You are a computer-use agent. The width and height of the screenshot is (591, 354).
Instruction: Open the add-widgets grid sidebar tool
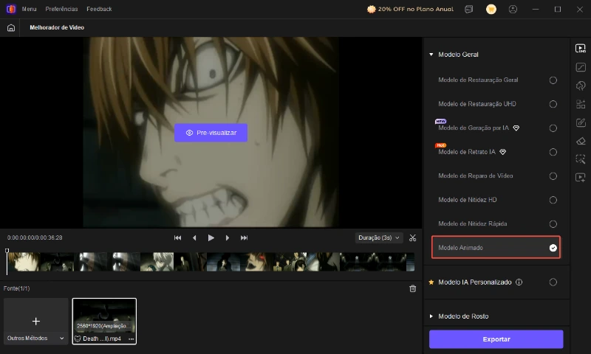(581, 104)
